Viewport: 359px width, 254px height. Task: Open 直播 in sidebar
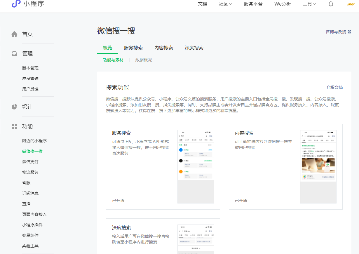point(26,204)
